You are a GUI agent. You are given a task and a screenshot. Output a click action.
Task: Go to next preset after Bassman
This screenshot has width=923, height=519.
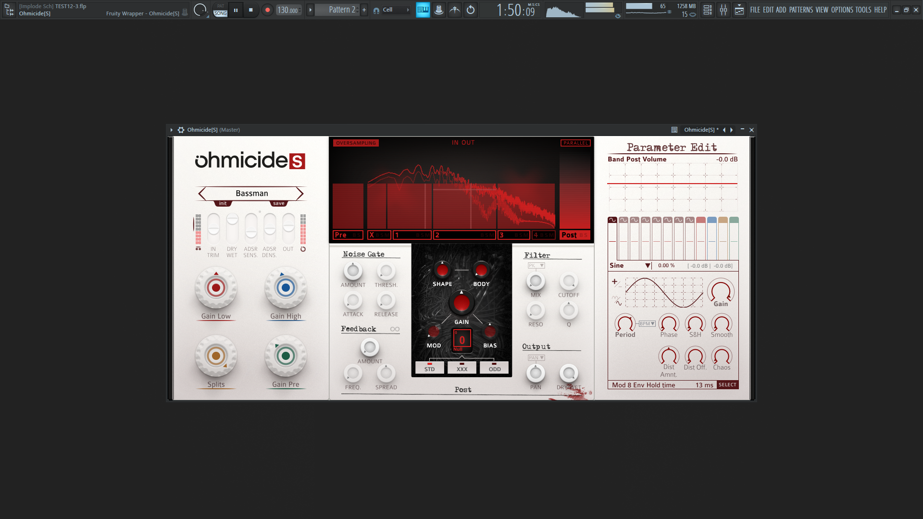tap(300, 193)
